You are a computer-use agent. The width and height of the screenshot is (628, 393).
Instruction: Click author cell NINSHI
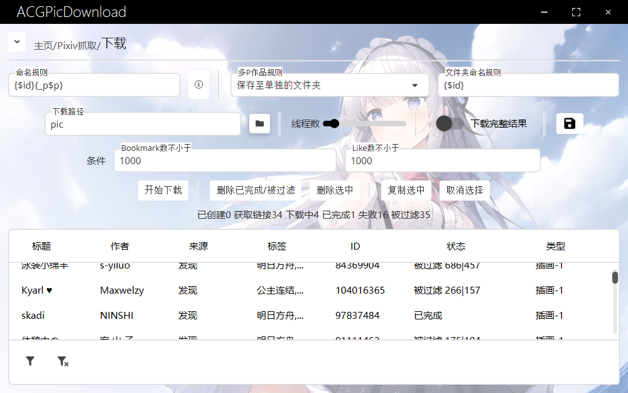pyautogui.click(x=117, y=316)
